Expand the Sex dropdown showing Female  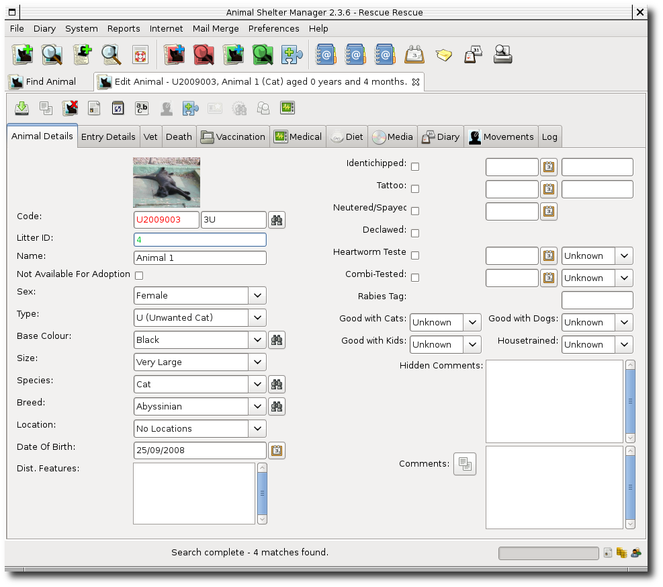coord(200,295)
